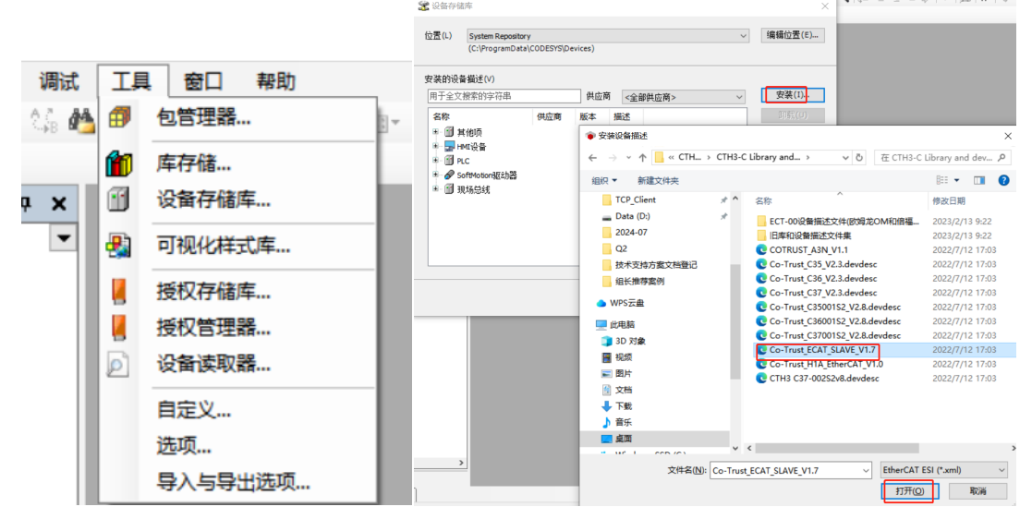
Task: Click the device repository icon in menu
Action: click(118, 199)
